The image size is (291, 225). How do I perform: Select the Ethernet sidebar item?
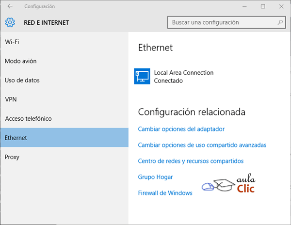(x=16, y=138)
